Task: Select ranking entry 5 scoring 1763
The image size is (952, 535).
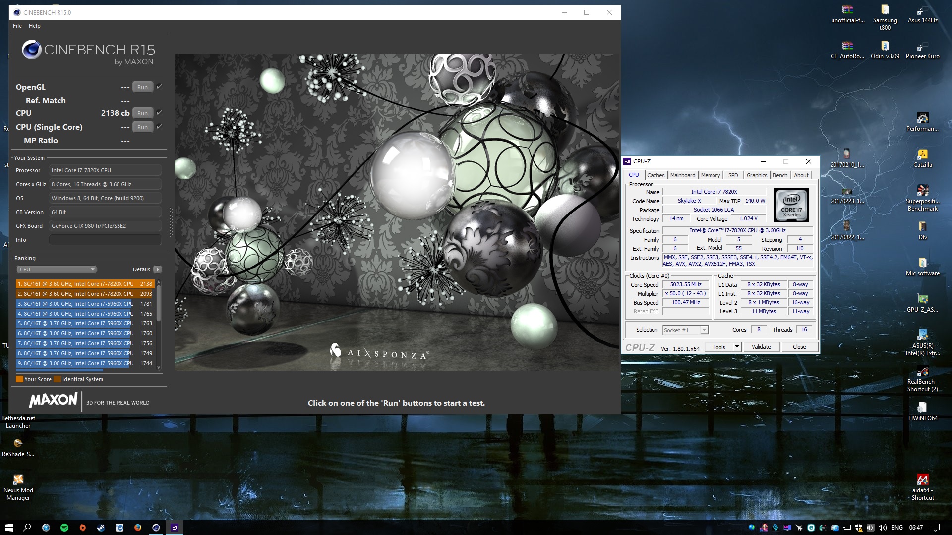Action: (x=85, y=323)
